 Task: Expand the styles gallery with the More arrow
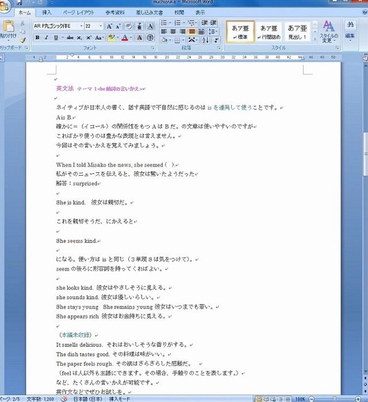pyautogui.click(x=315, y=39)
